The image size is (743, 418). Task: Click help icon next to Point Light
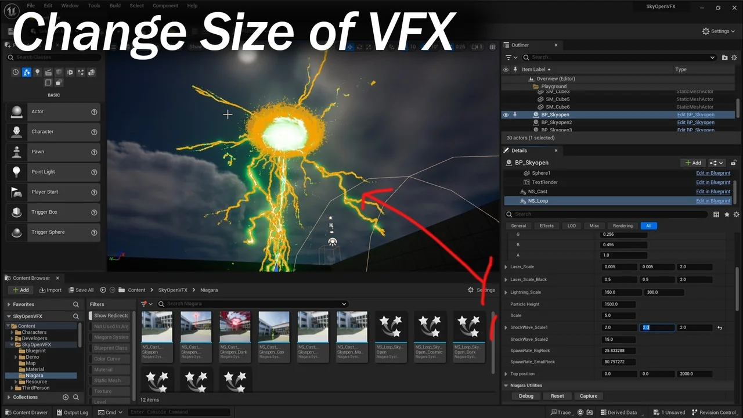pyautogui.click(x=94, y=172)
